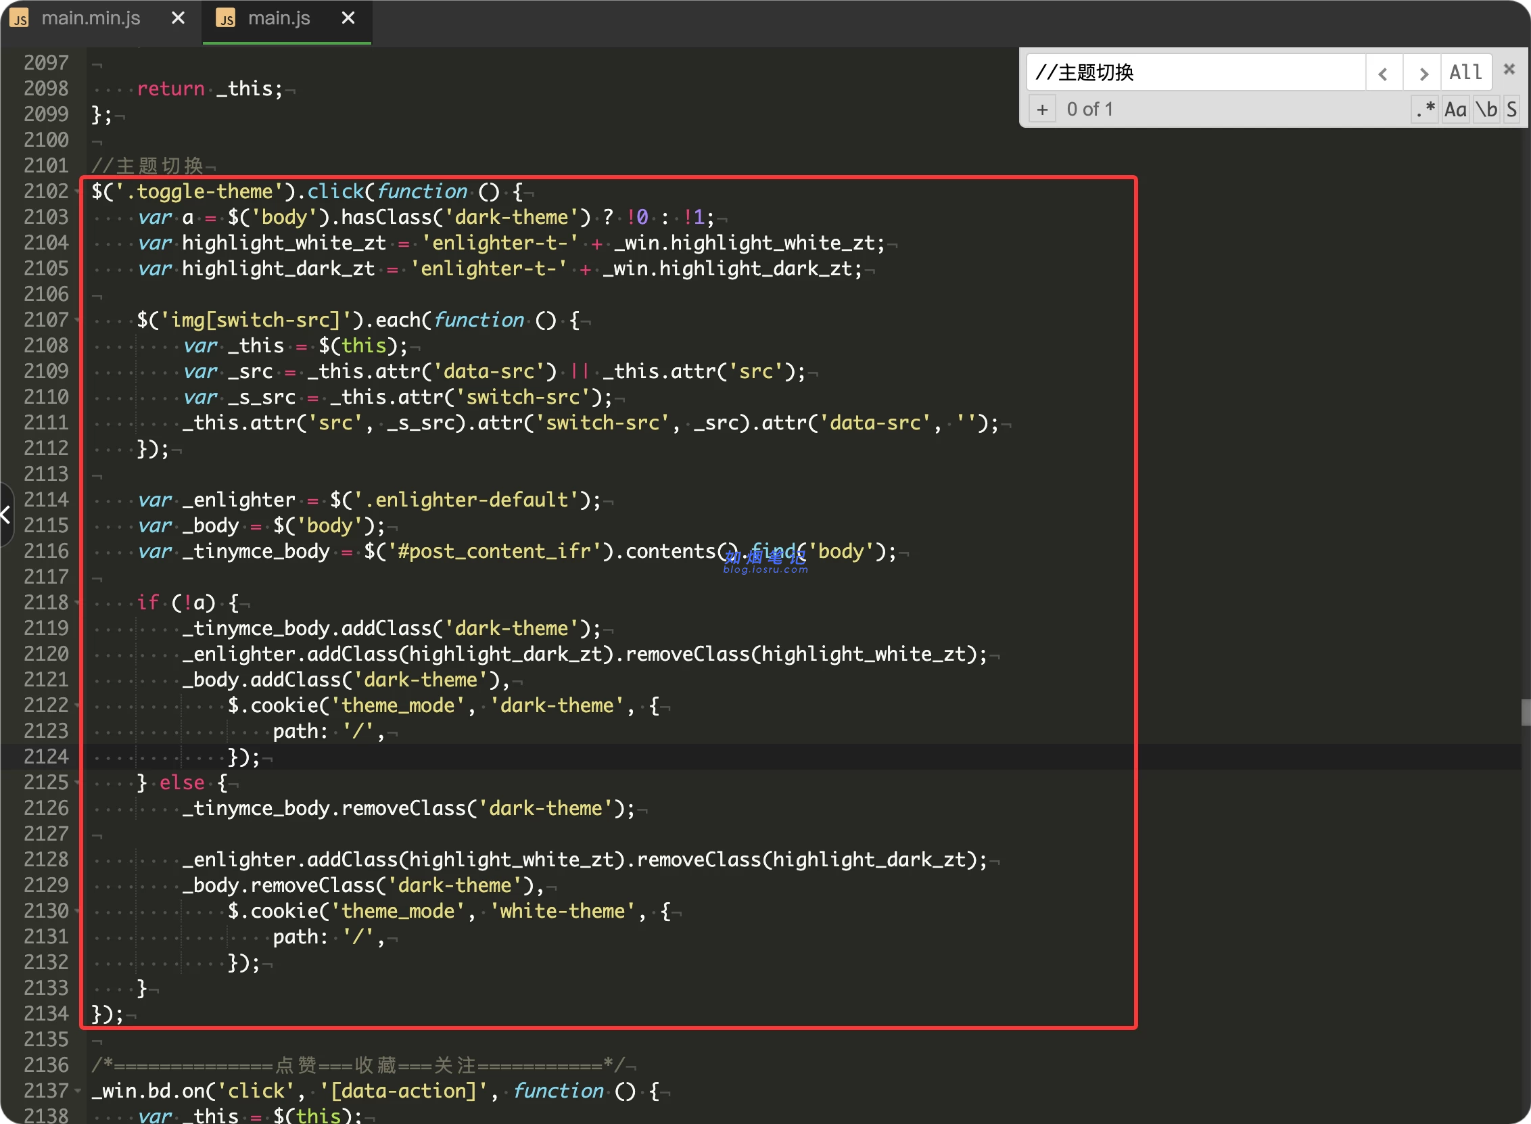Click 'if (!a) {' on line 2118
The height and width of the screenshot is (1124, 1531).
click(188, 603)
